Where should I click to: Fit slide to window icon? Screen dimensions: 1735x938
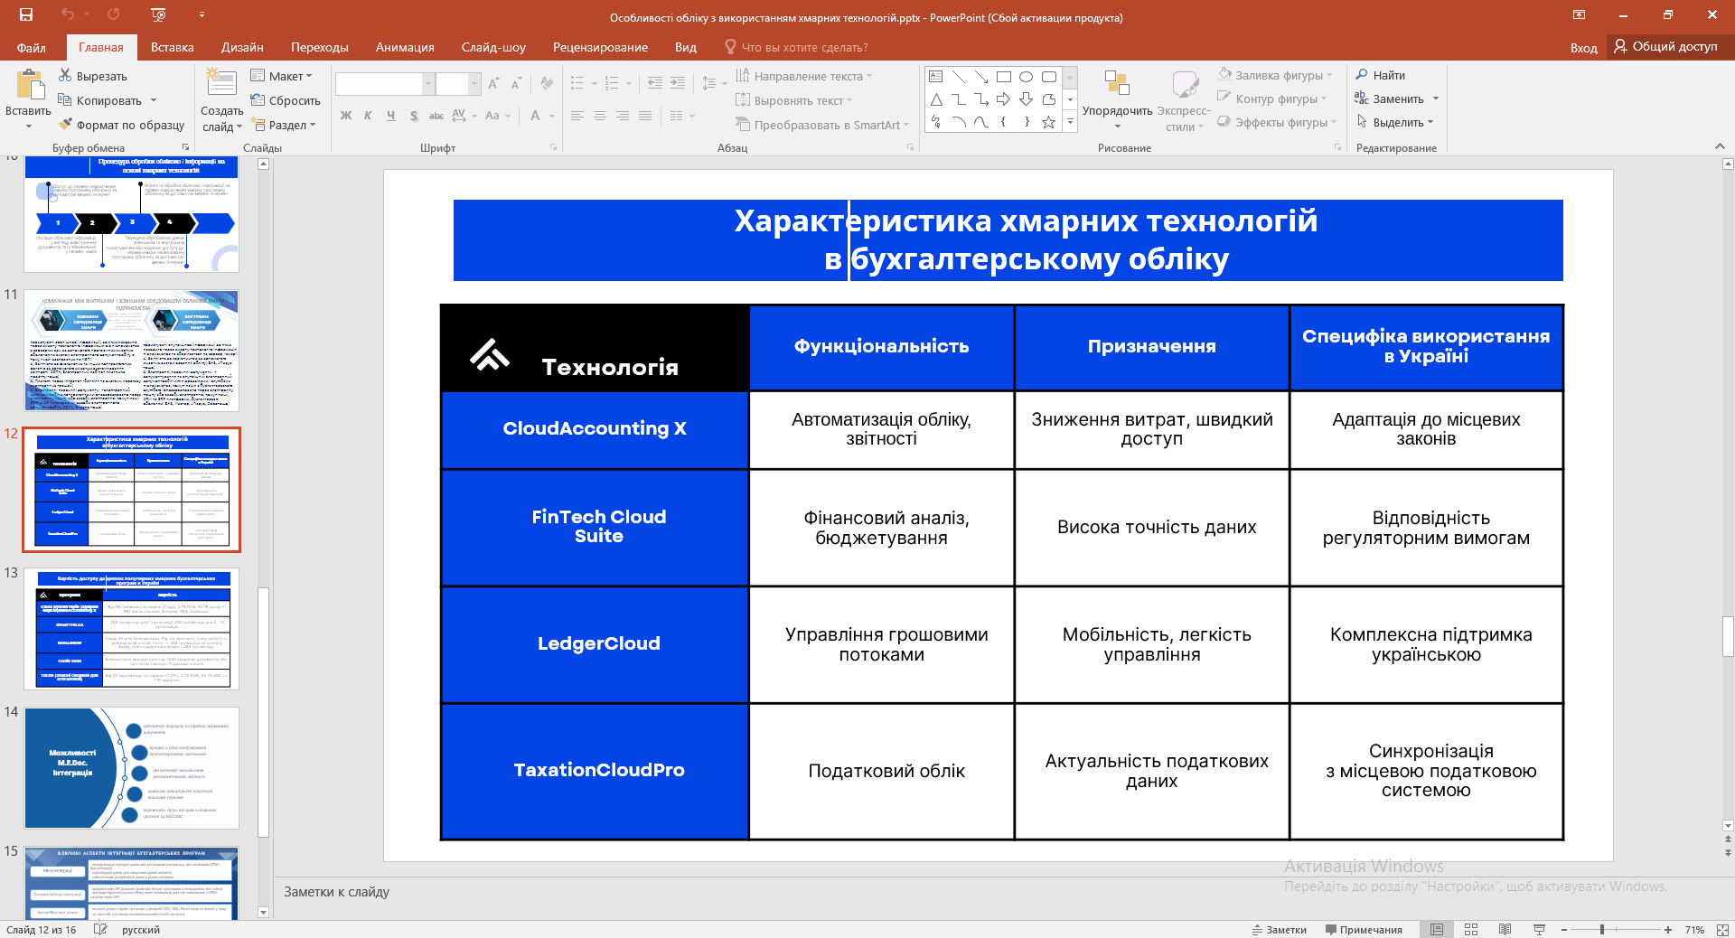click(1722, 930)
